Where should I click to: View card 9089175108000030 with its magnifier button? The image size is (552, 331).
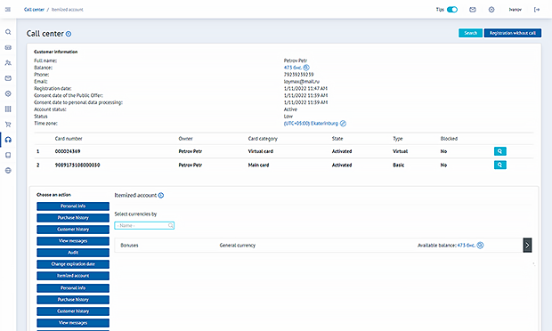click(499, 165)
